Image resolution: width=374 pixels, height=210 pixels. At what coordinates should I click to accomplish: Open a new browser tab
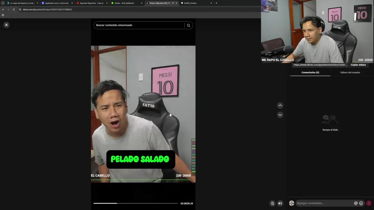point(217,3)
